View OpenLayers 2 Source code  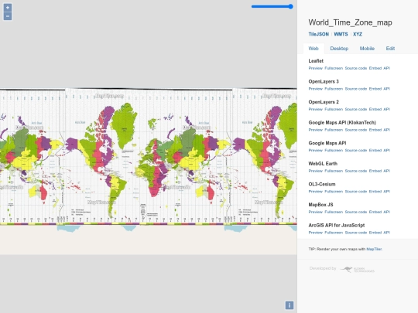[x=356, y=109]
